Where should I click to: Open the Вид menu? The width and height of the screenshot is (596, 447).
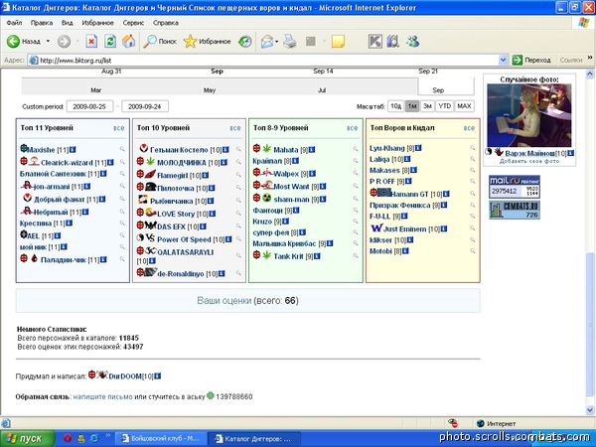pos(67,23)
